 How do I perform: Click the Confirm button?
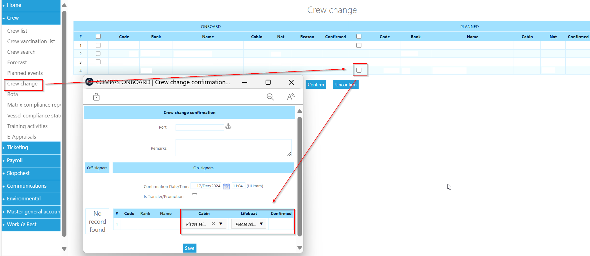click(x=316, y=85)
